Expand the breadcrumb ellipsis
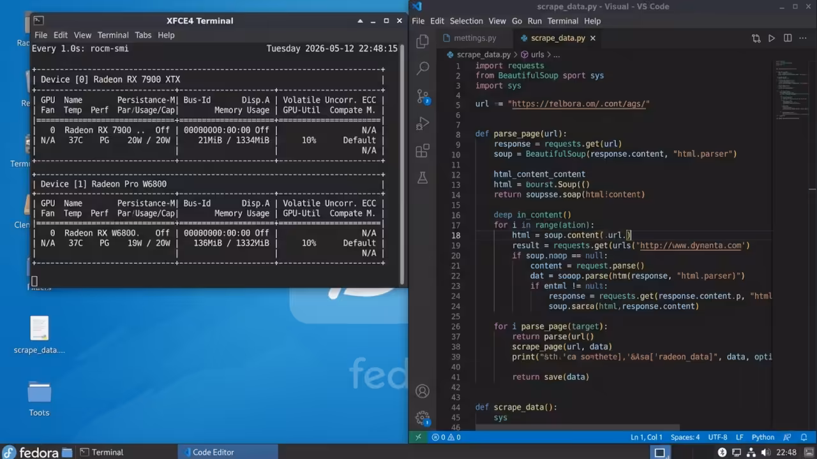This screenshot has width=817, height=459. coord(557,55)
